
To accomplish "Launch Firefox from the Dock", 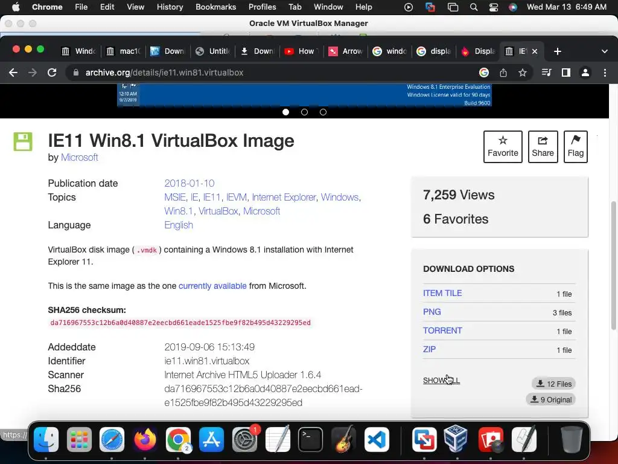I will pos(145,439).
